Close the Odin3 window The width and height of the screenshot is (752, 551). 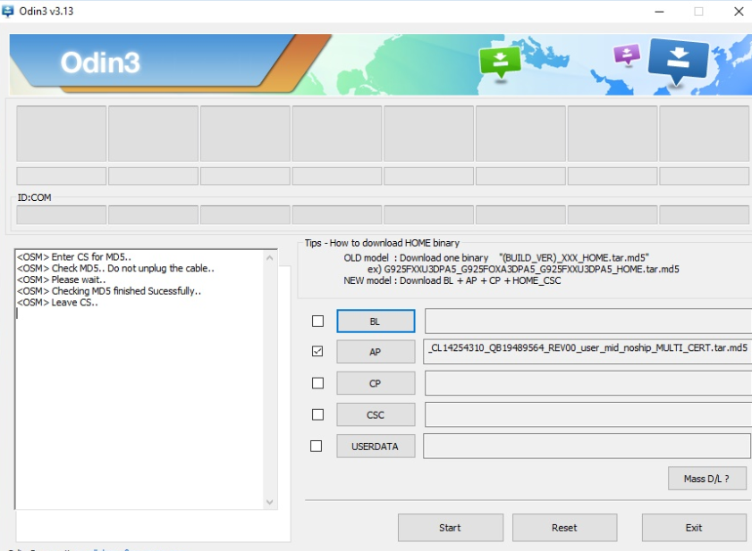(x=739, y=12)
